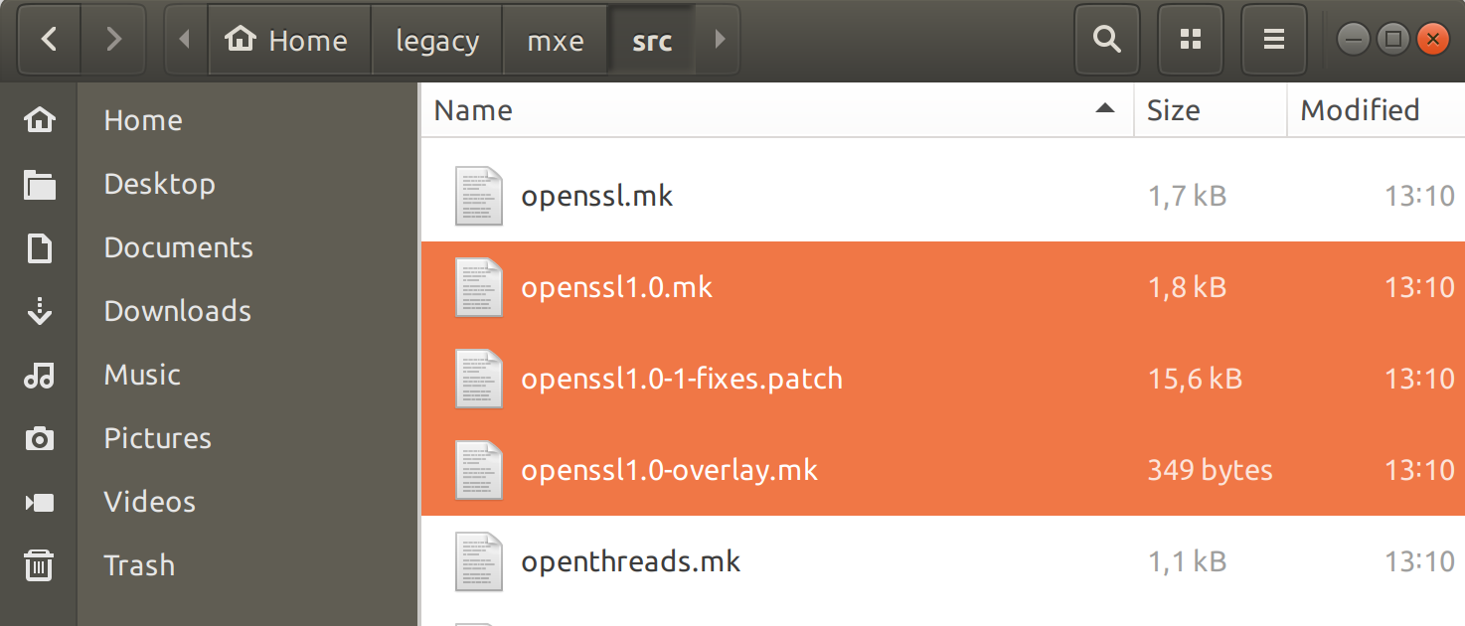Navigate to the mxe path segment

[x=556, y=40]
